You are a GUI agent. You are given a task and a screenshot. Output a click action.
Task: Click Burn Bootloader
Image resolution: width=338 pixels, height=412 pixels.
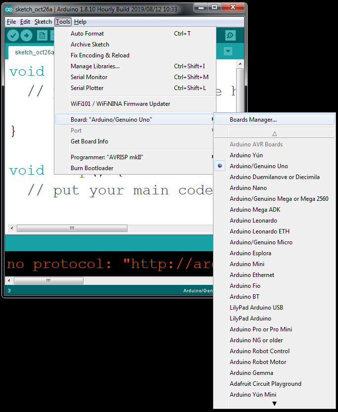(x=135, y=168)
